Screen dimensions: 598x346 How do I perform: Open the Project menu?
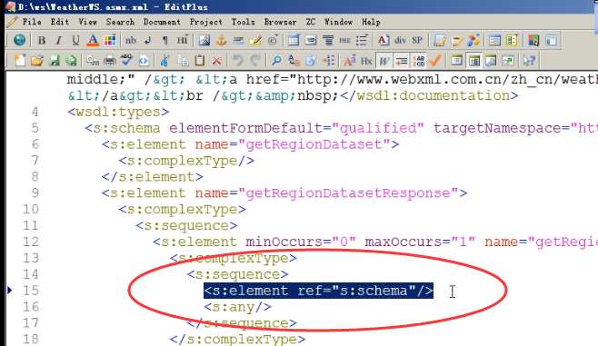tap(206, 22)
